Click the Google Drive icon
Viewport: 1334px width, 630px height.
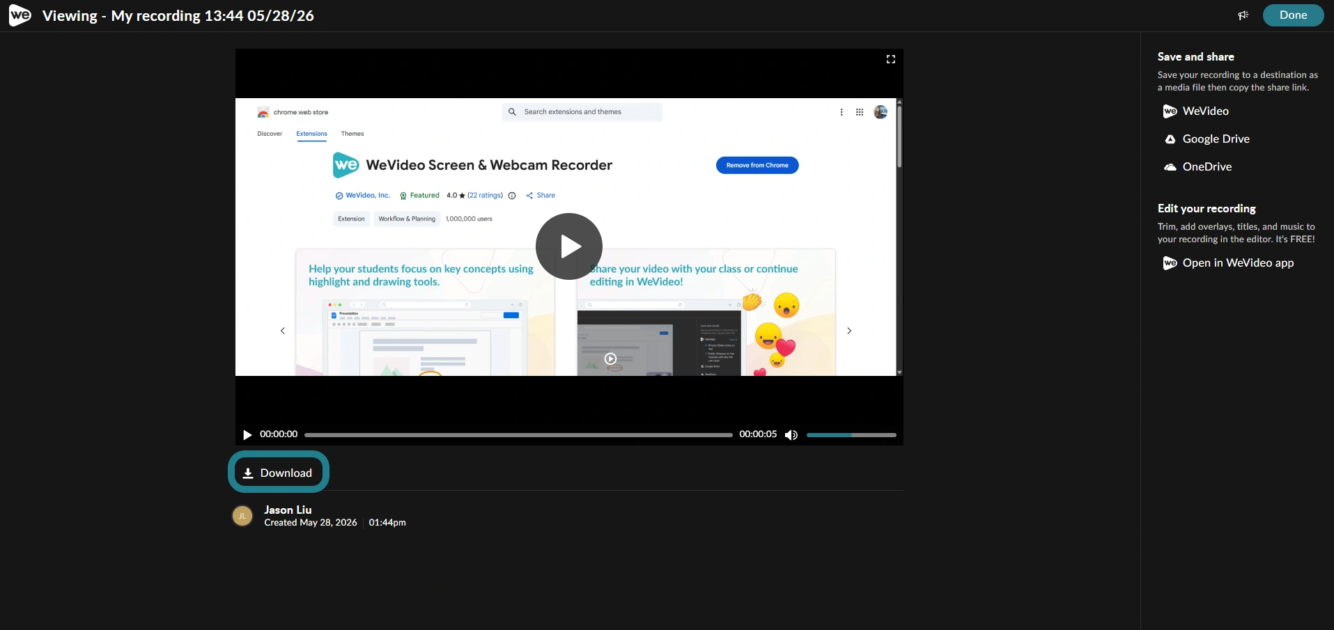pyautogui.click(x=1170, y=139)
